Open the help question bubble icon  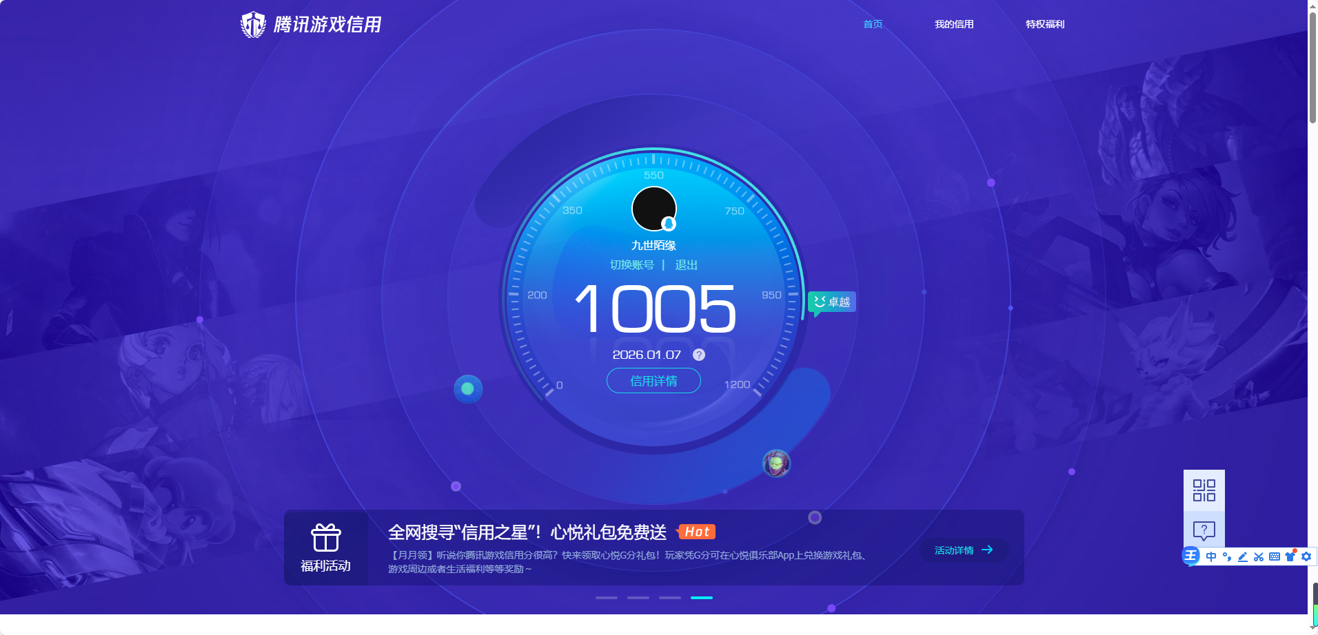(x=1204, y=530)
